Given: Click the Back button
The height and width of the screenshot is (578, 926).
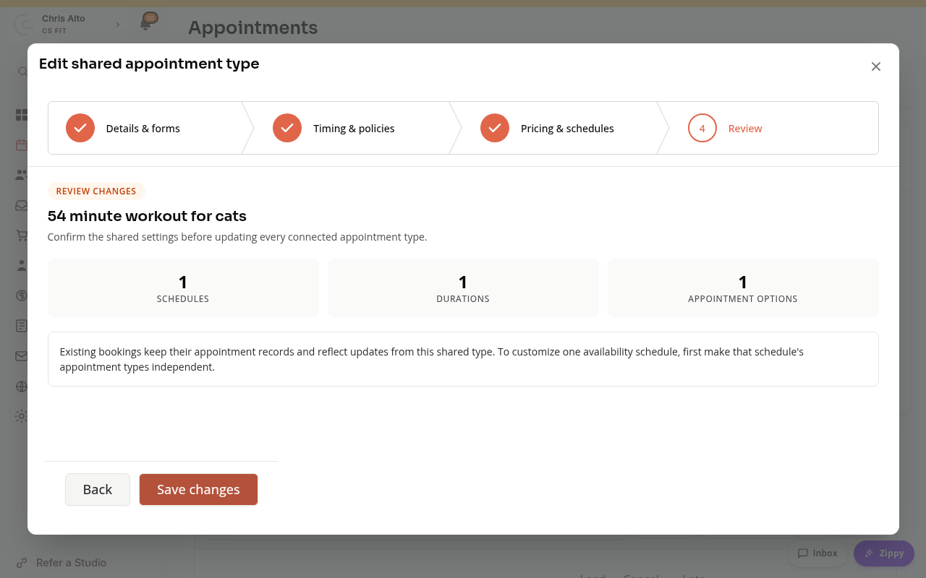Looking at the screenshot, I should click(98, 490).
